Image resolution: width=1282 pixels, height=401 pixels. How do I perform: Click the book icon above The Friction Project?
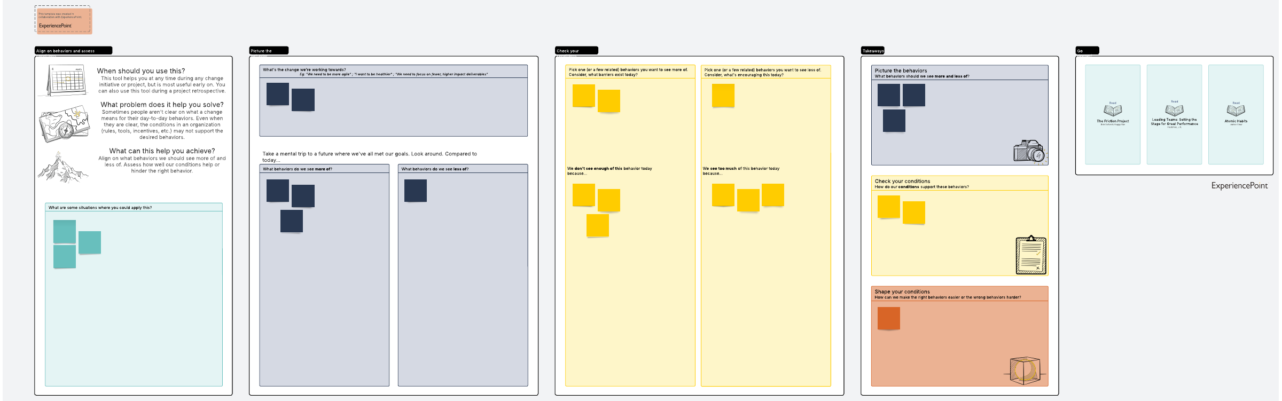tap(1113, 111)
